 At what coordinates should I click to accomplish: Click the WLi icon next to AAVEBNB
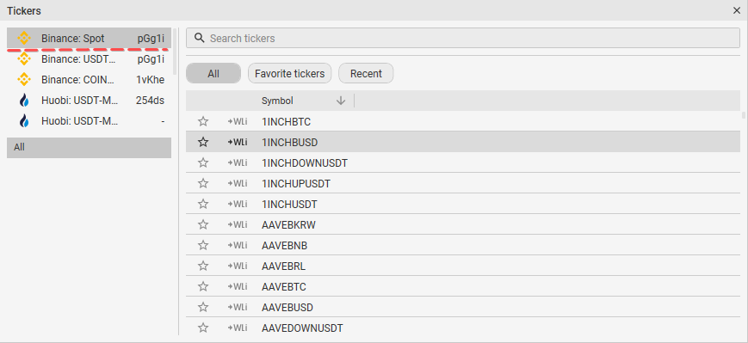[x=237, y=245]
